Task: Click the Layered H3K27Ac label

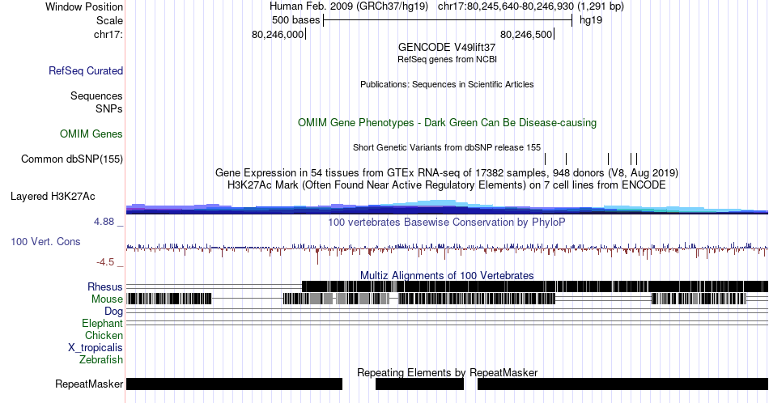Action: click(53, 196)
